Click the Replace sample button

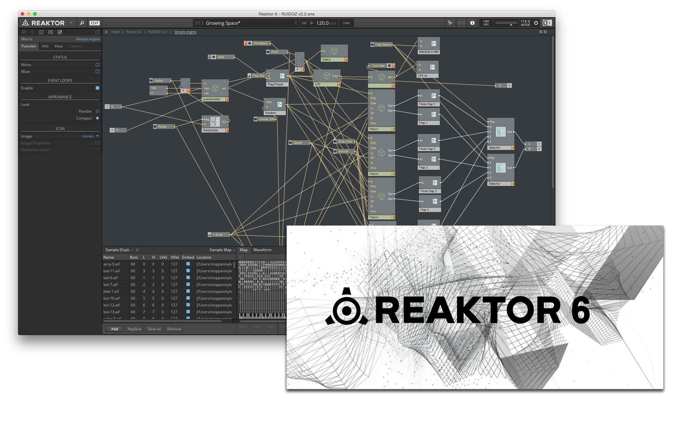[x=134, y=329]
